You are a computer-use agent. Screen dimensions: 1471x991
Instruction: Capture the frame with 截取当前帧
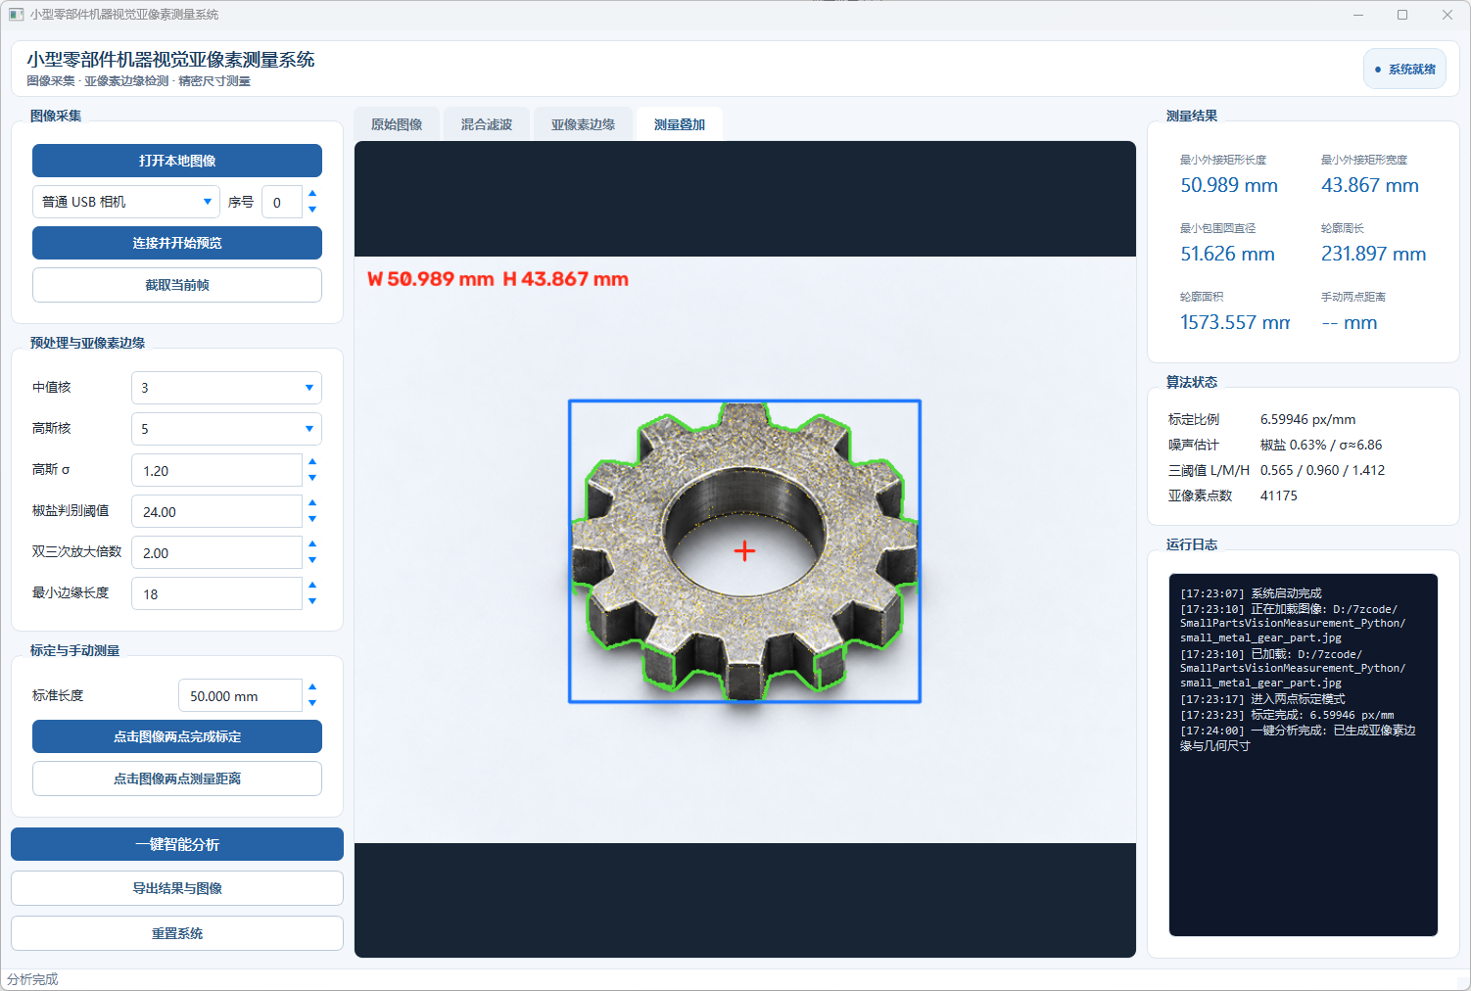click(177, 285)
